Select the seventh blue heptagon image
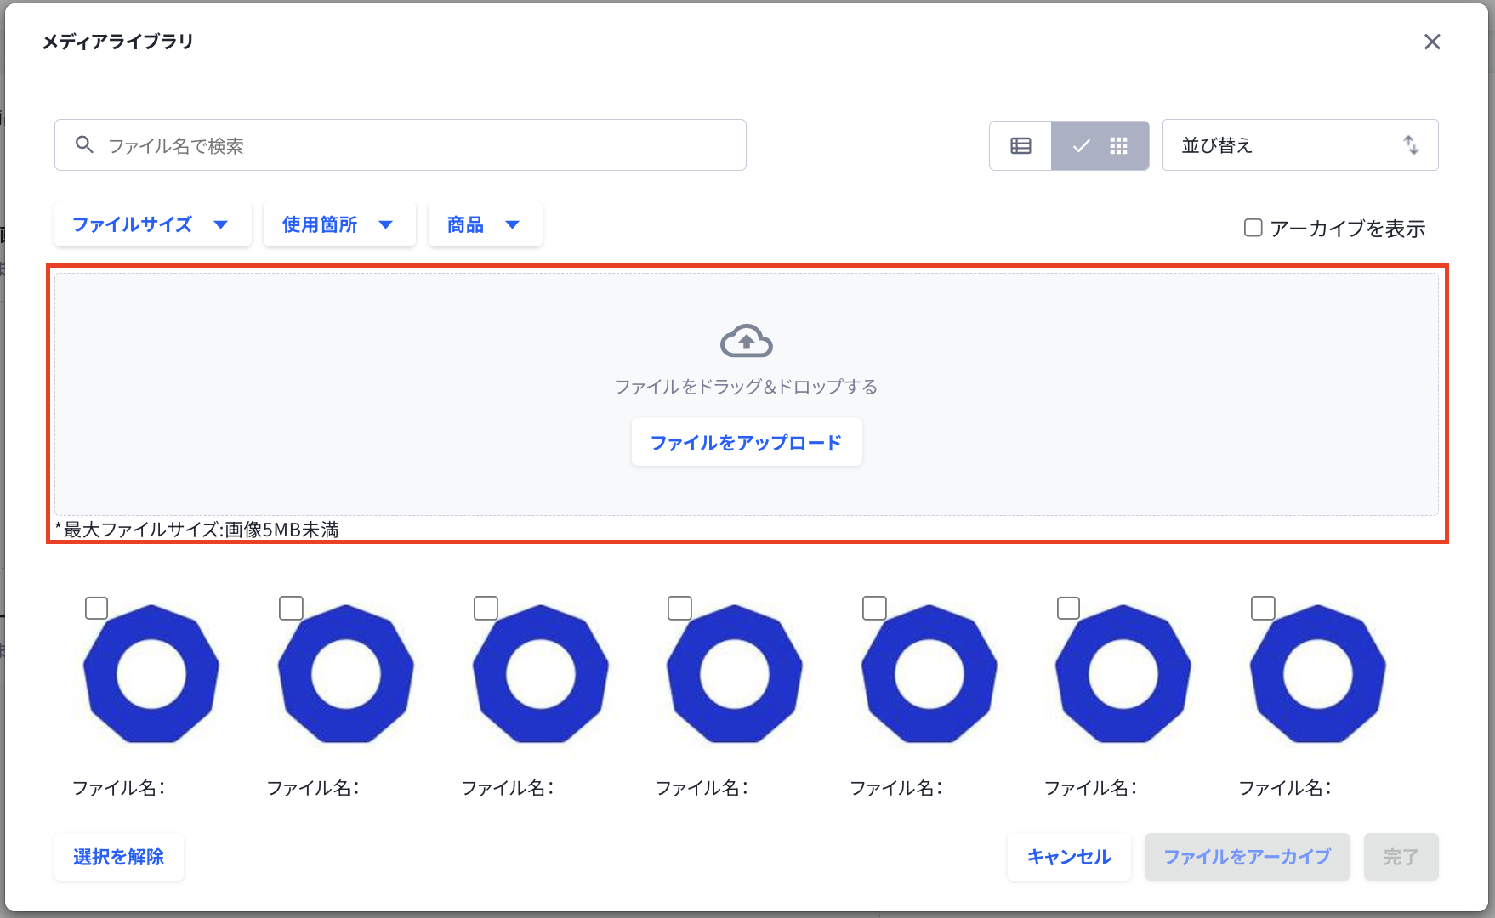Viewport: 1495px width, 918px height. click(x=1318, y=674)
